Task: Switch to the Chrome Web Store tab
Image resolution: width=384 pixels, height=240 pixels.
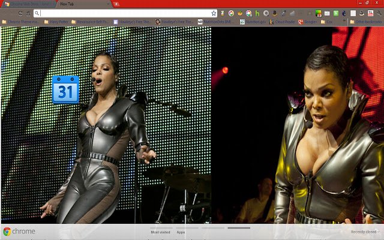Action: click(x=28, y=4)
